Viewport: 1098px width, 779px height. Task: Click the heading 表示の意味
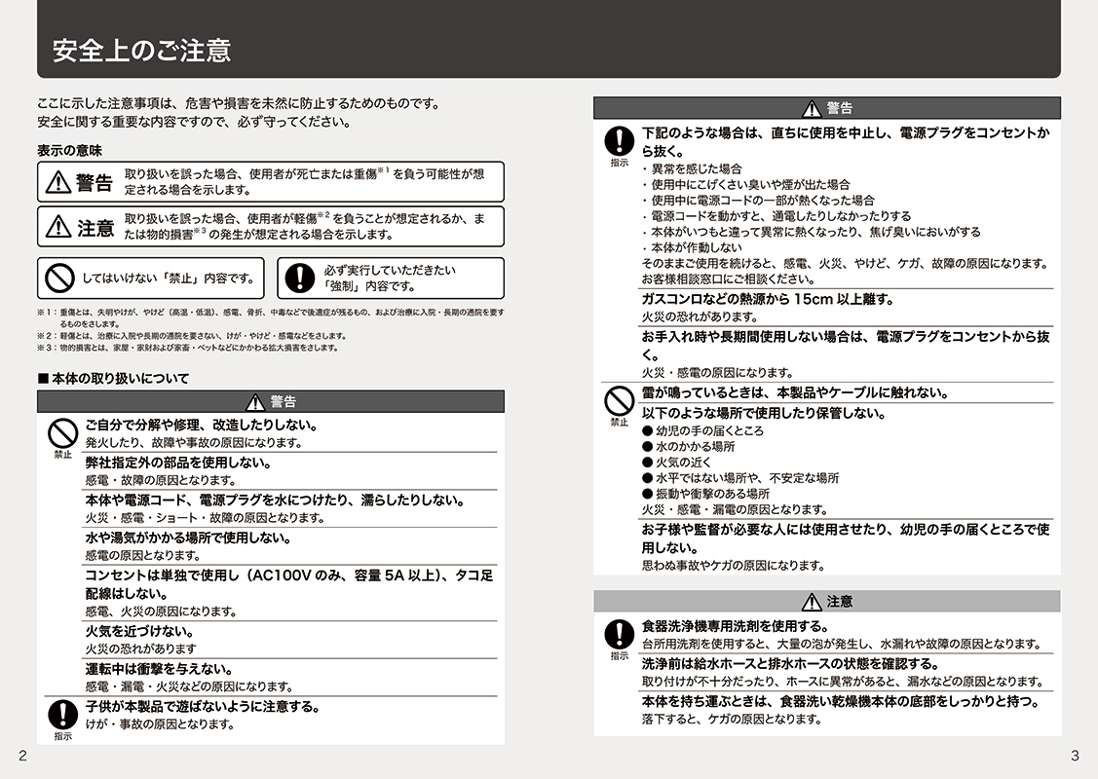[x=70, y=151]
